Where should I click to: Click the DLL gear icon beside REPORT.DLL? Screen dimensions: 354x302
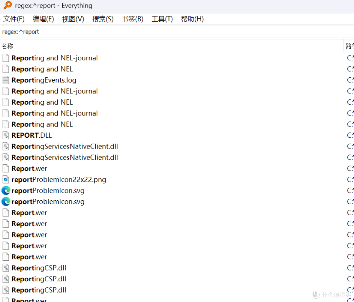click(6, 135)
